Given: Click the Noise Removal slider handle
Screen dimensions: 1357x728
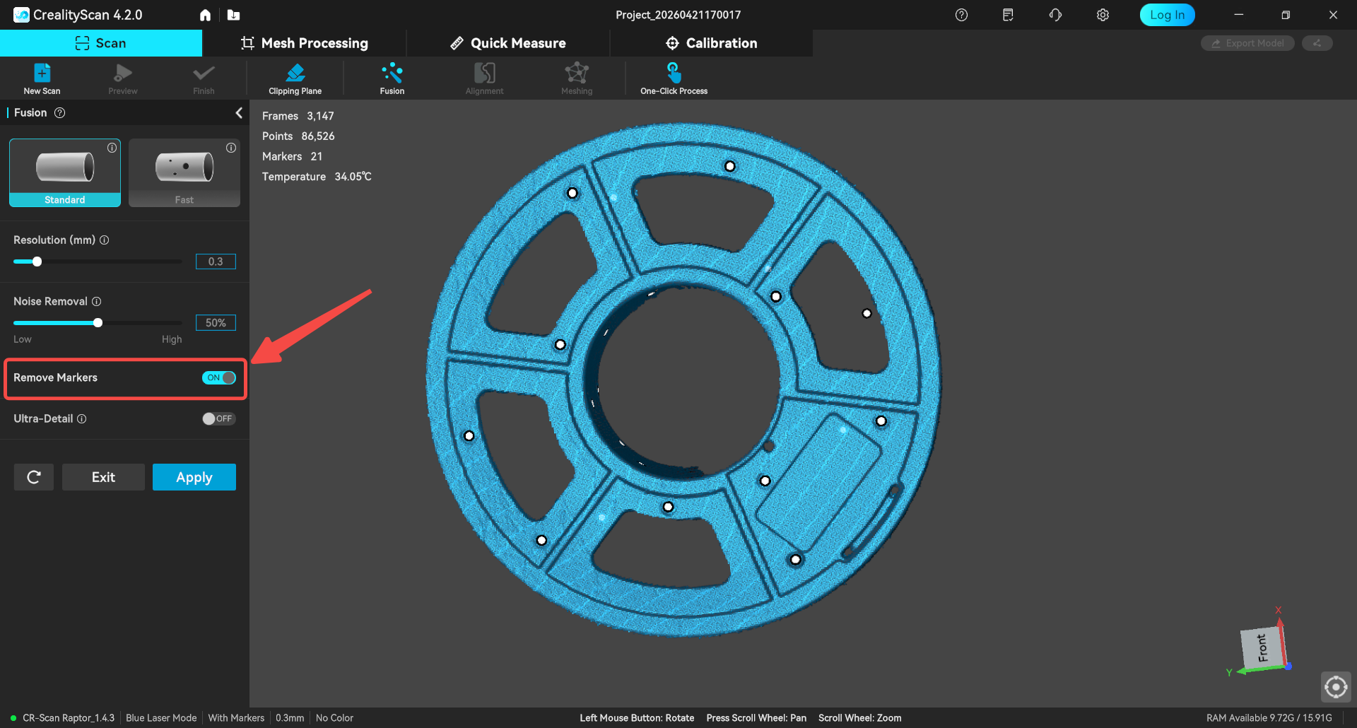Looking at the screenshot, I should (x=98, y=323).
